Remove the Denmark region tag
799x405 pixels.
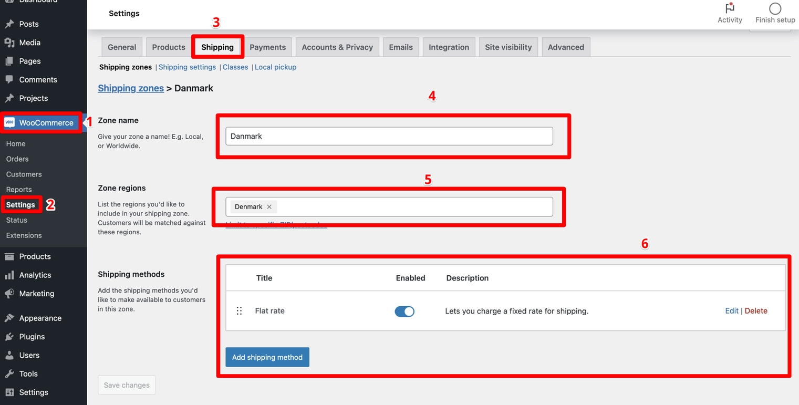pos(269,207)
